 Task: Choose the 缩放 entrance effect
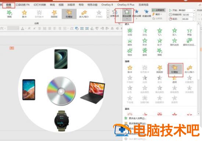pos(130,52)
